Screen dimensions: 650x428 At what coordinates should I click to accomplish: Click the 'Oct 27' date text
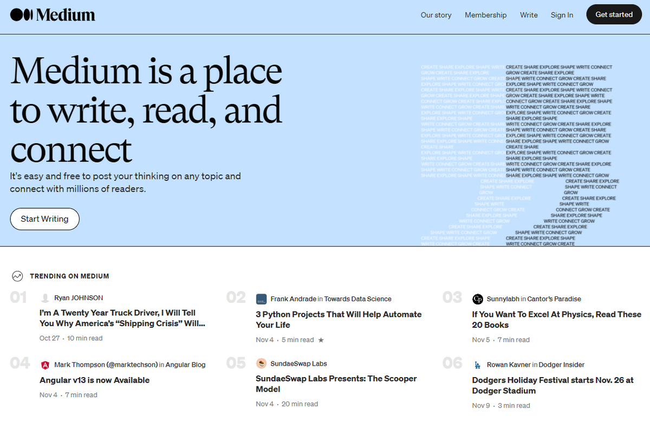[49, 338]
